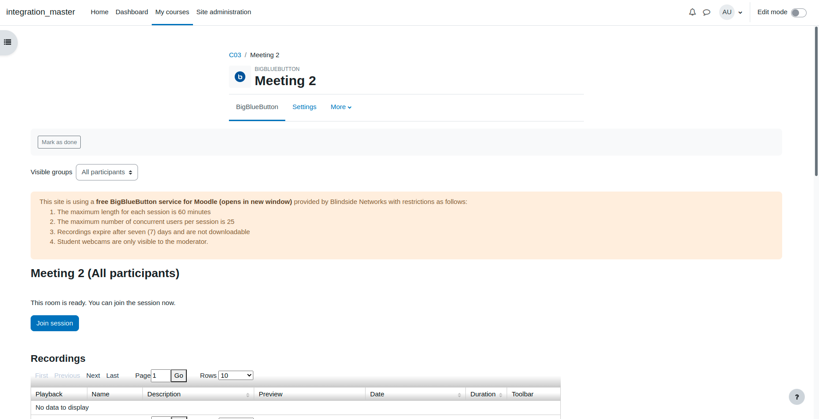Open Dashboard in top navigation
Screen dimensions: 819x419
click(x=132, y=12)
